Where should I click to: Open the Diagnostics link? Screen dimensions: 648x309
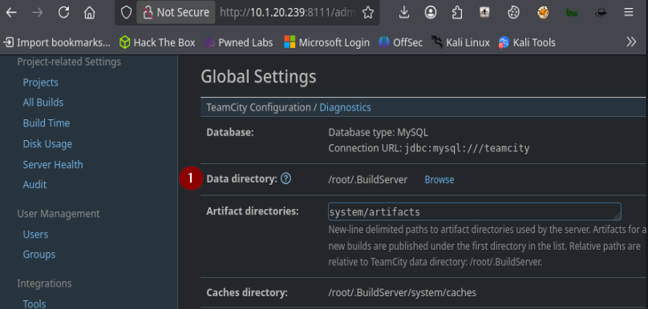click(345, 108)
